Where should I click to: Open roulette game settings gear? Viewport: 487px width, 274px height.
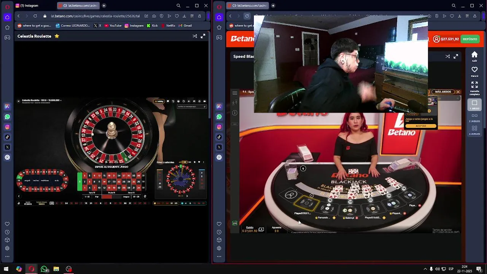click(x=199, y=101)
